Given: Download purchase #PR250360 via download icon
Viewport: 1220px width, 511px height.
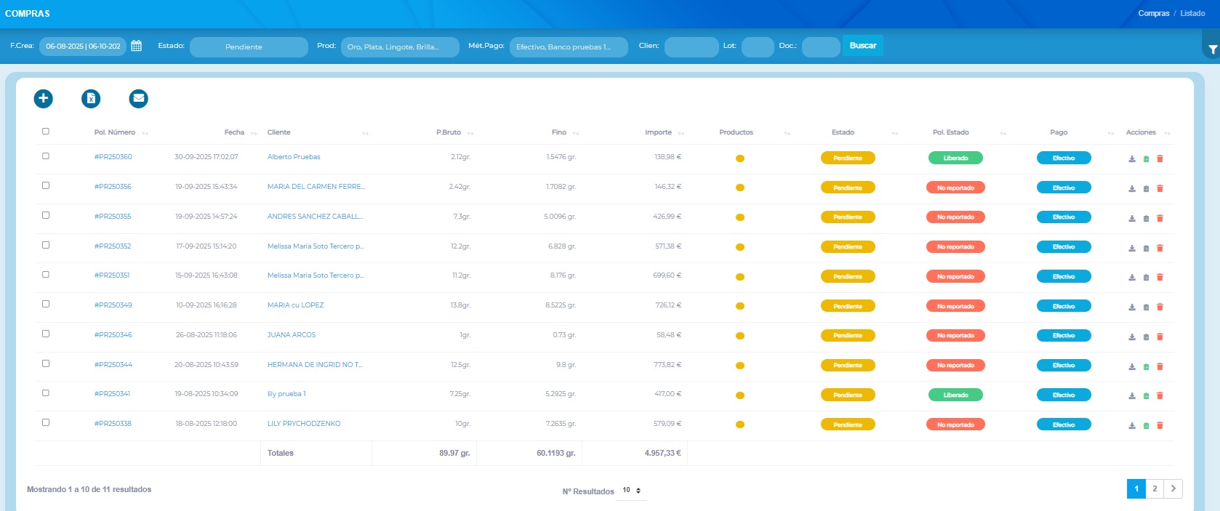Looking at the screenshot, I should pyautogui.click(x=1132, y=158).
